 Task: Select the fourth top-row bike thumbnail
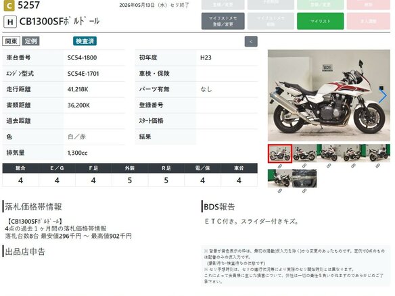[353, 153]
